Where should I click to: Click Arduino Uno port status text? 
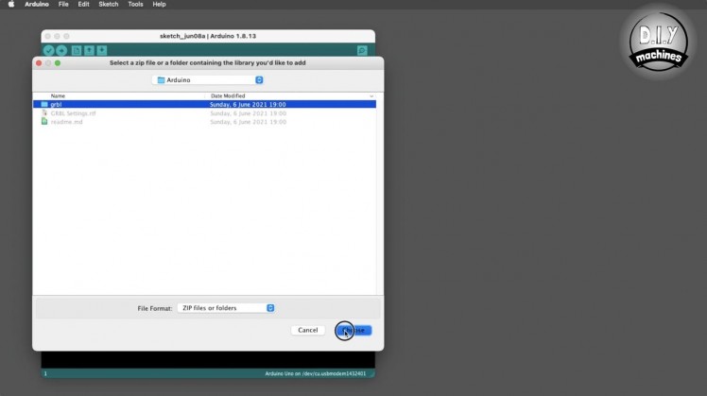pyautogui.click(x=315, y=373)
